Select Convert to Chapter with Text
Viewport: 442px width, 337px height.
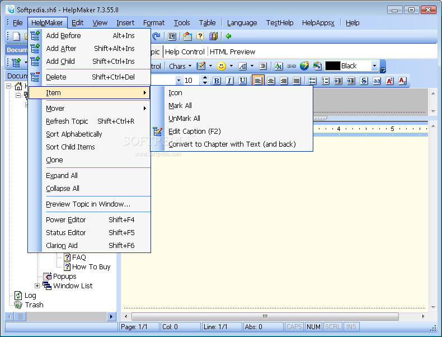tap(232, 144)
